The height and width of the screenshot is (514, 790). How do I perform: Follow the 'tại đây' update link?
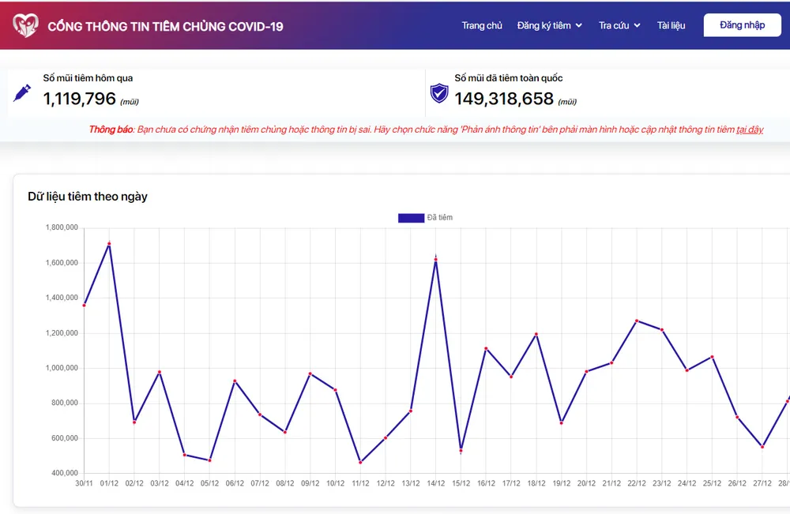750,129
